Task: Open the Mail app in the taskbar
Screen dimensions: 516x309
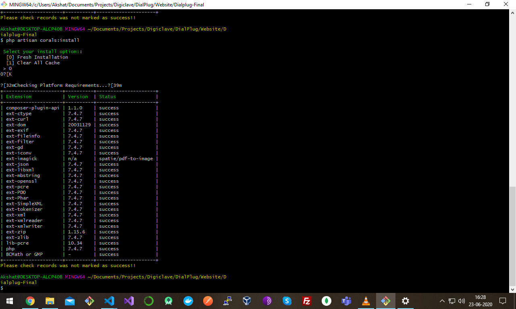Action: [x=69, y=301]
